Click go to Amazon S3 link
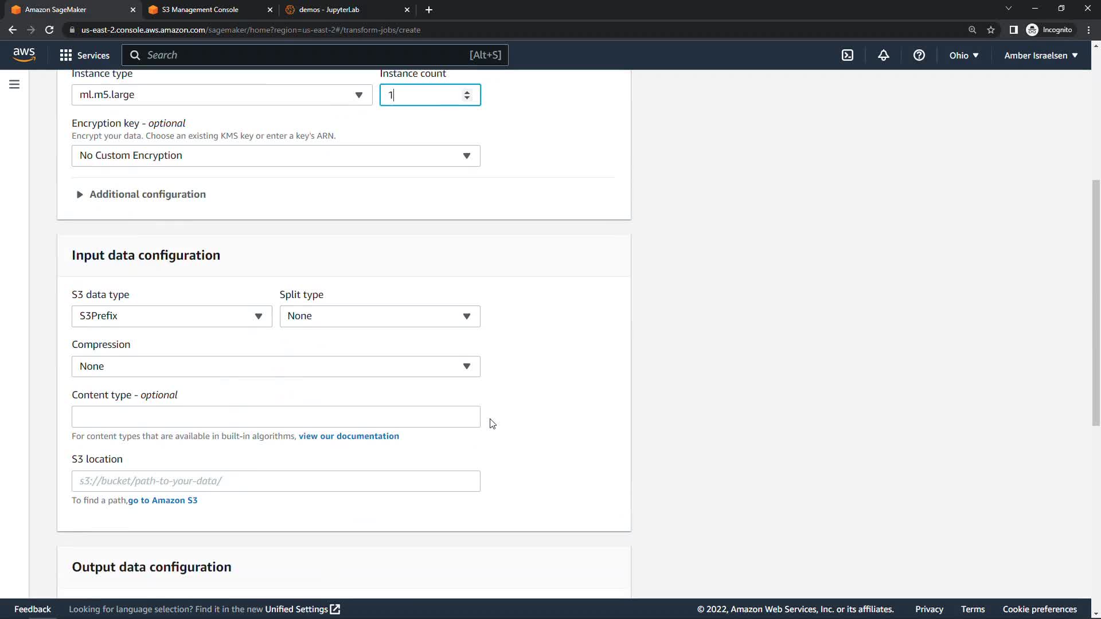This screenshot has height=619, width=1101. 163,500
